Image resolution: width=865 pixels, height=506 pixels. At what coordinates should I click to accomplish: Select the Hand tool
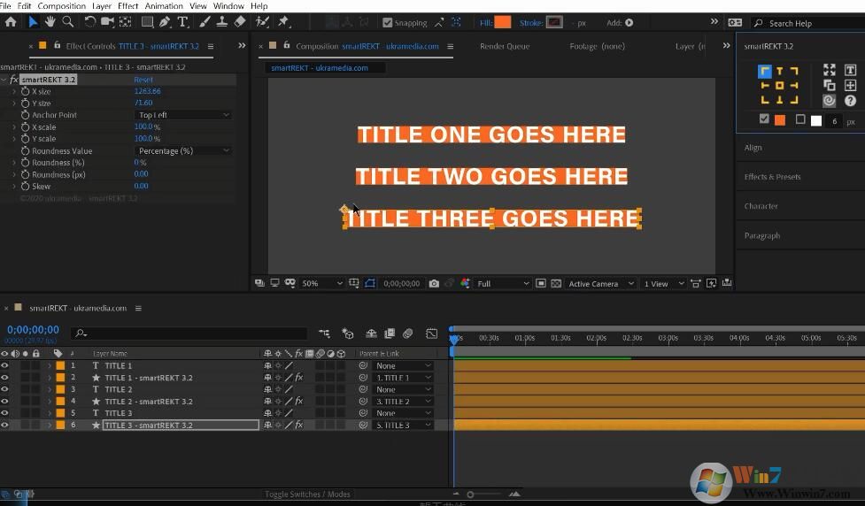[50, 22]
